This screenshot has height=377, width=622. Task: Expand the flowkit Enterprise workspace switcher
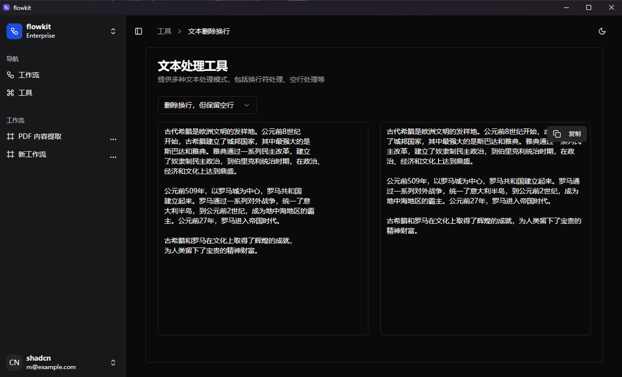point(113,31)
